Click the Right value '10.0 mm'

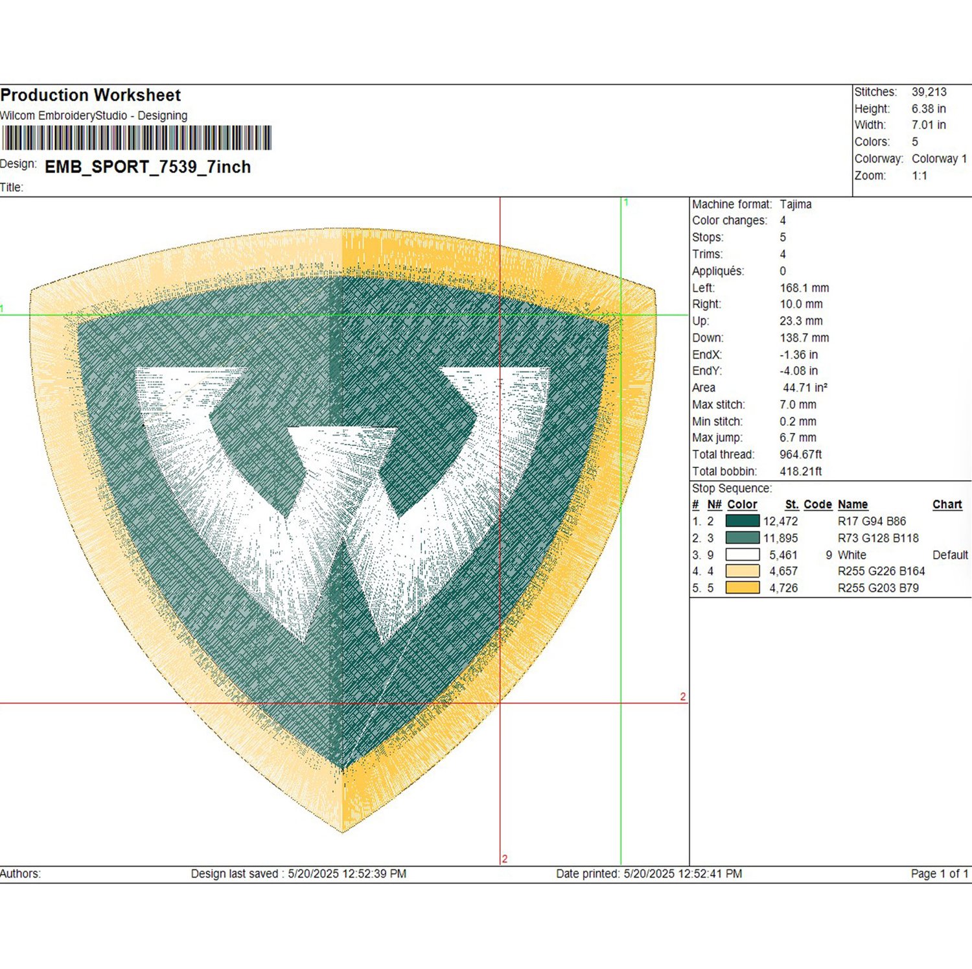click(x=801, y=304)
